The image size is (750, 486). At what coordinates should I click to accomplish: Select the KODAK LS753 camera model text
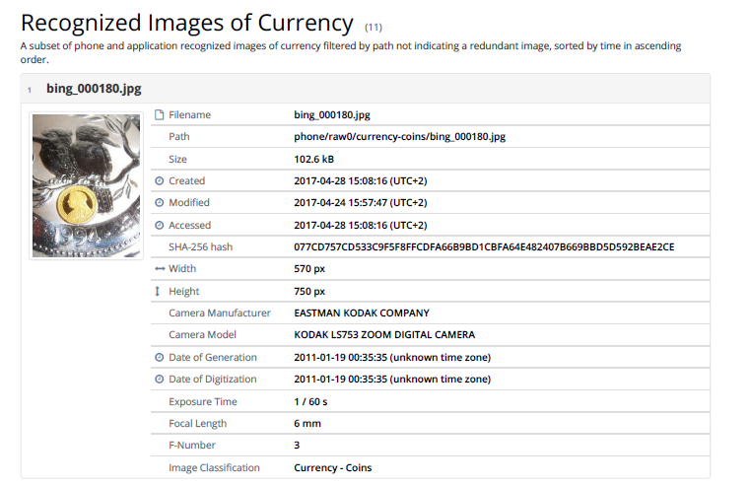coord(384,335)
